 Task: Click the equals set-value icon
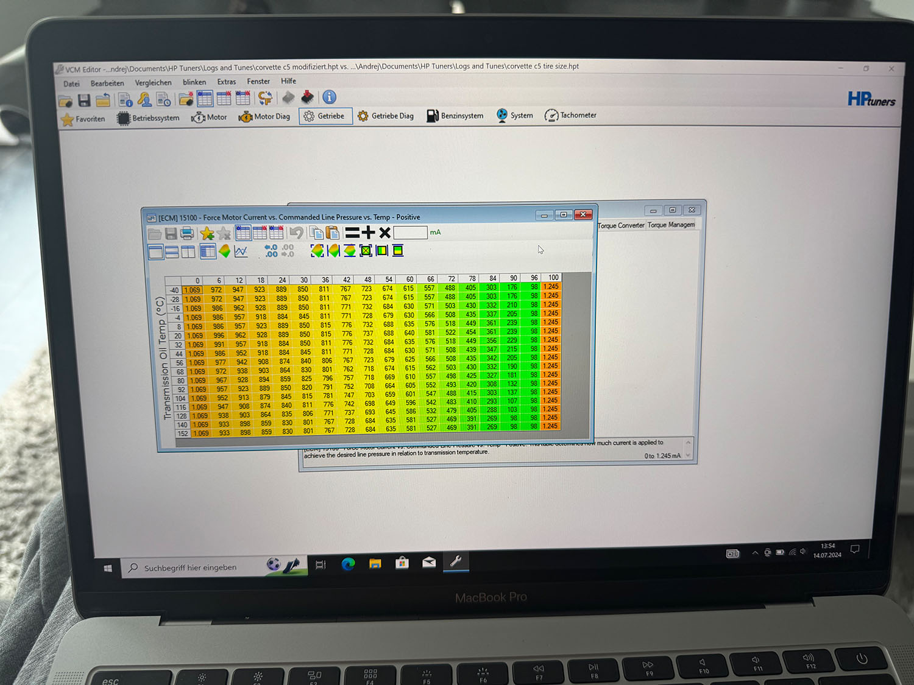click(x=352, y=233)
